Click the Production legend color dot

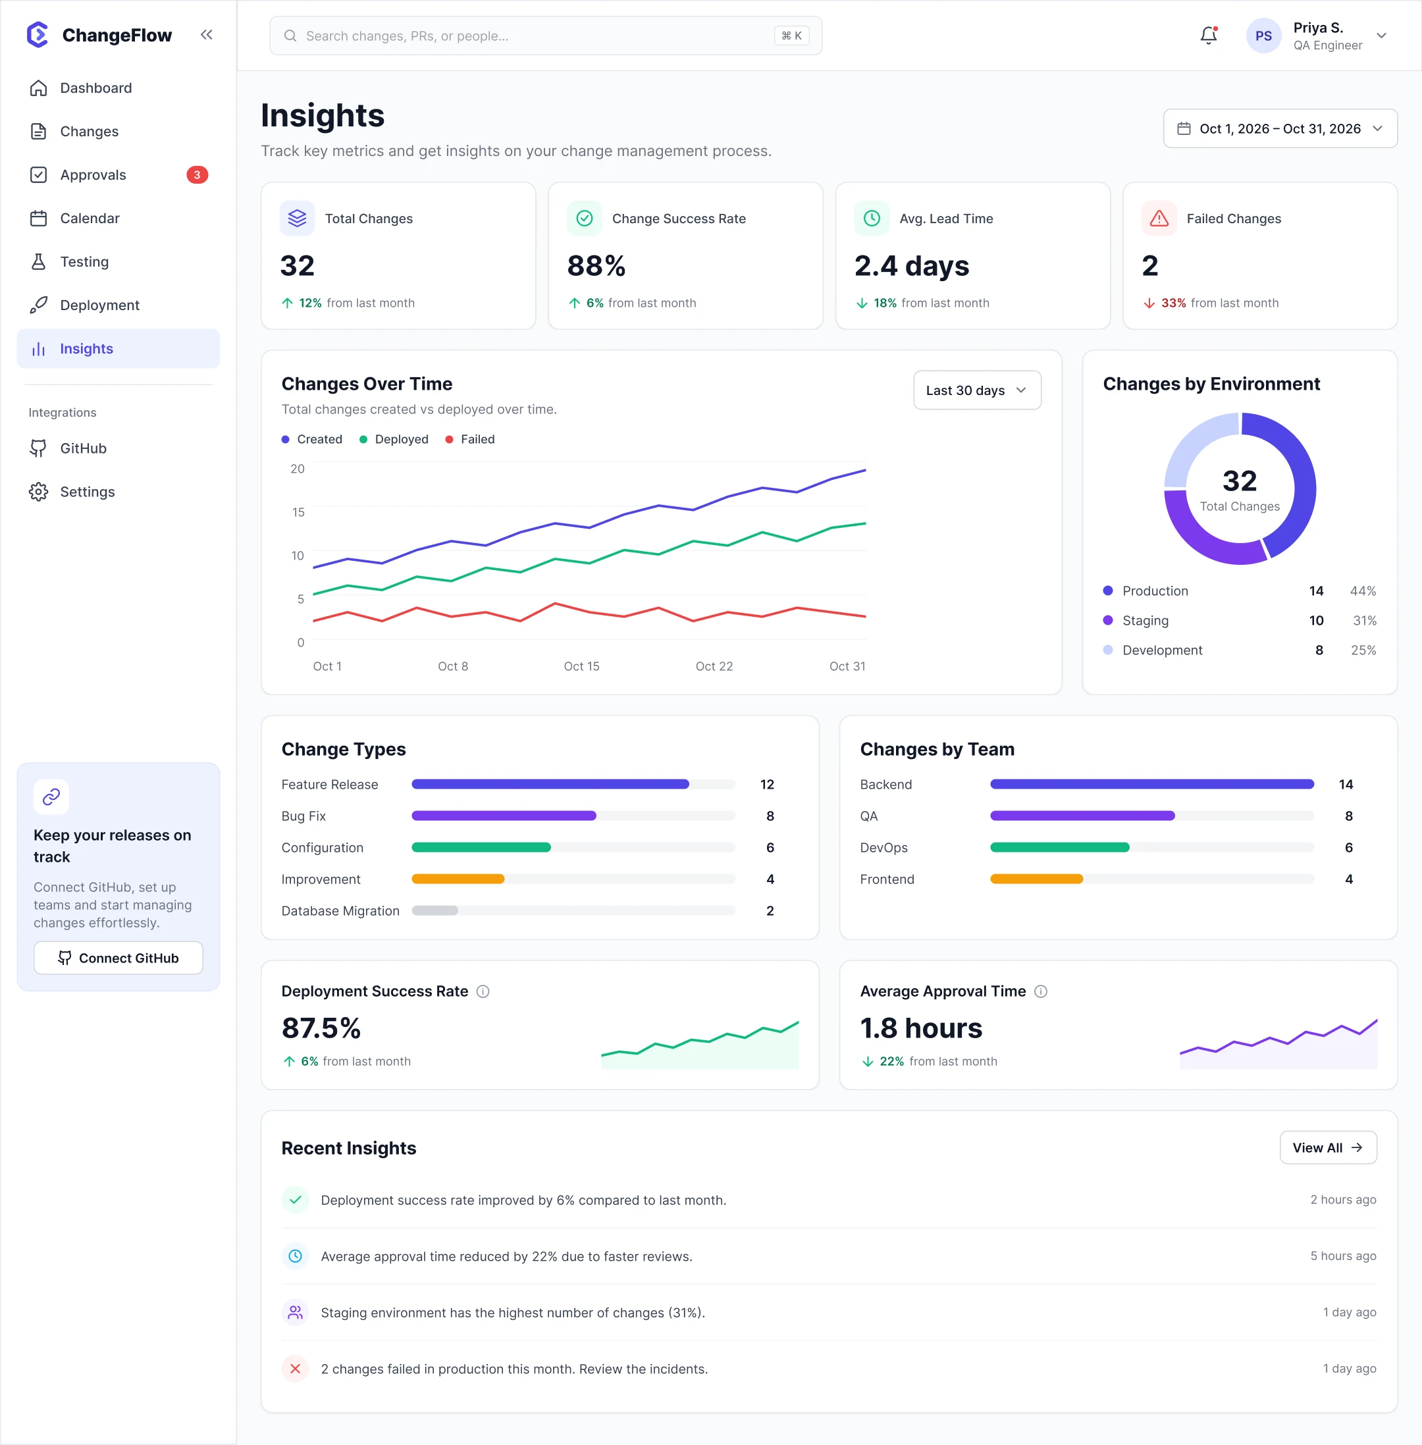click(x=1109, y=591)
